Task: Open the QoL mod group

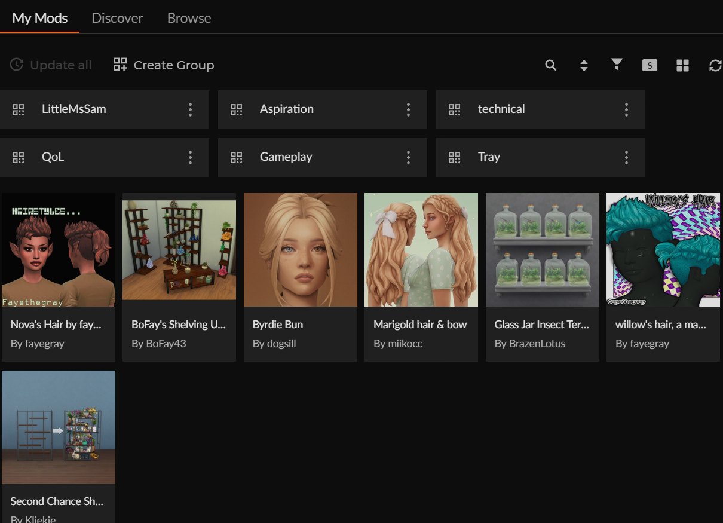Action: (53, 157)
